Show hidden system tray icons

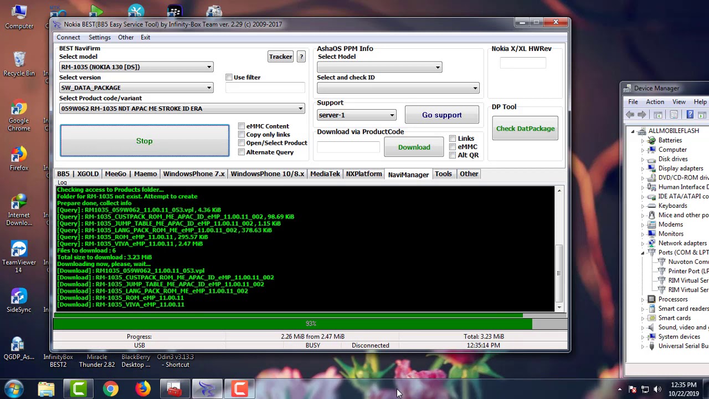620,389
